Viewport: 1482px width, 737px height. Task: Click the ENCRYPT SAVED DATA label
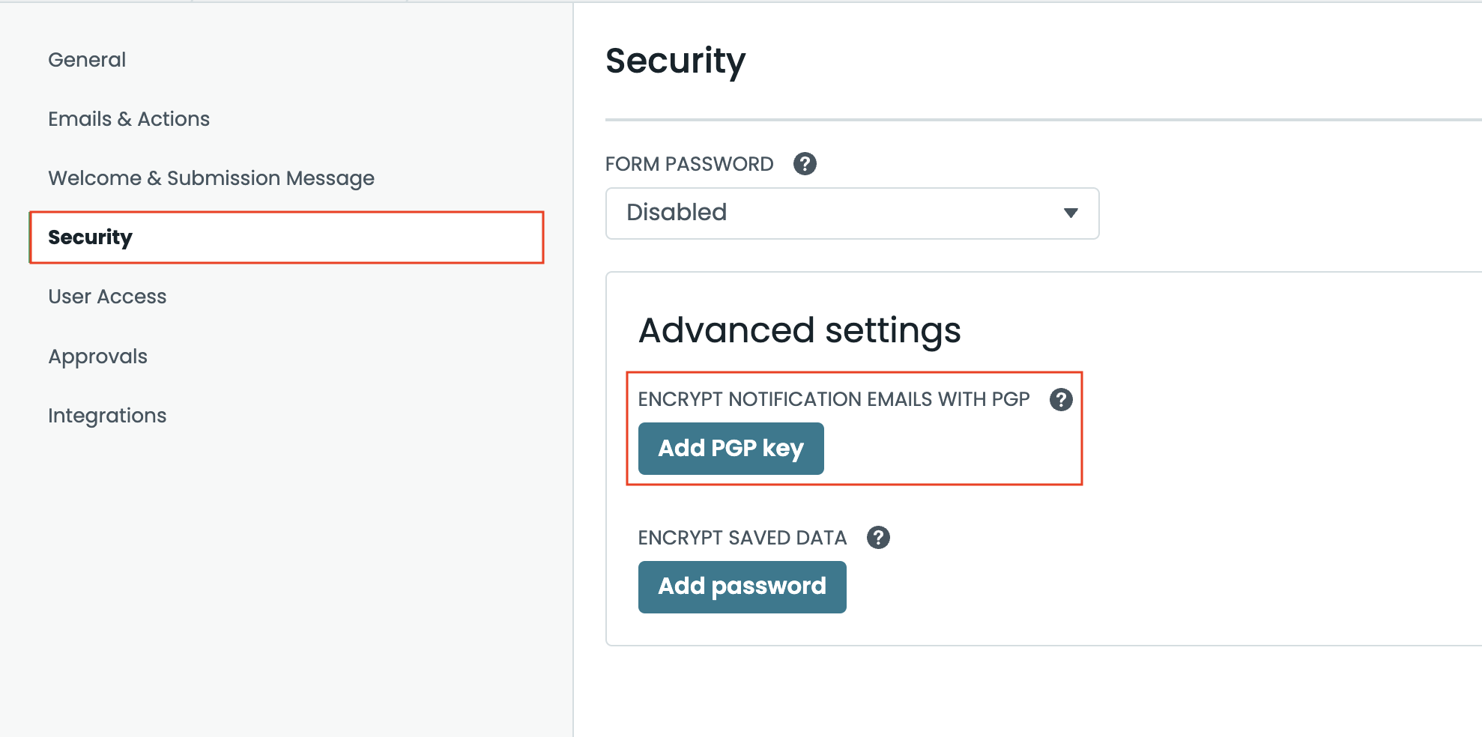click(x=742, y=538)
